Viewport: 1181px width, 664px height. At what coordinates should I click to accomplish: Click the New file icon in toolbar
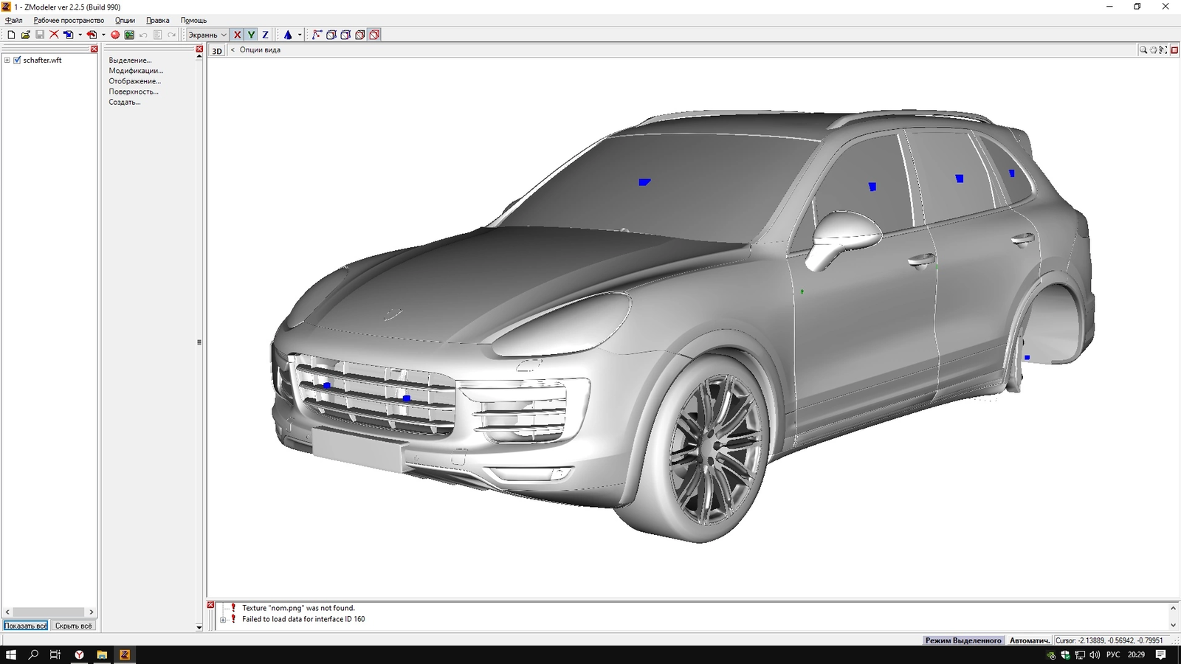coord(11,35)
